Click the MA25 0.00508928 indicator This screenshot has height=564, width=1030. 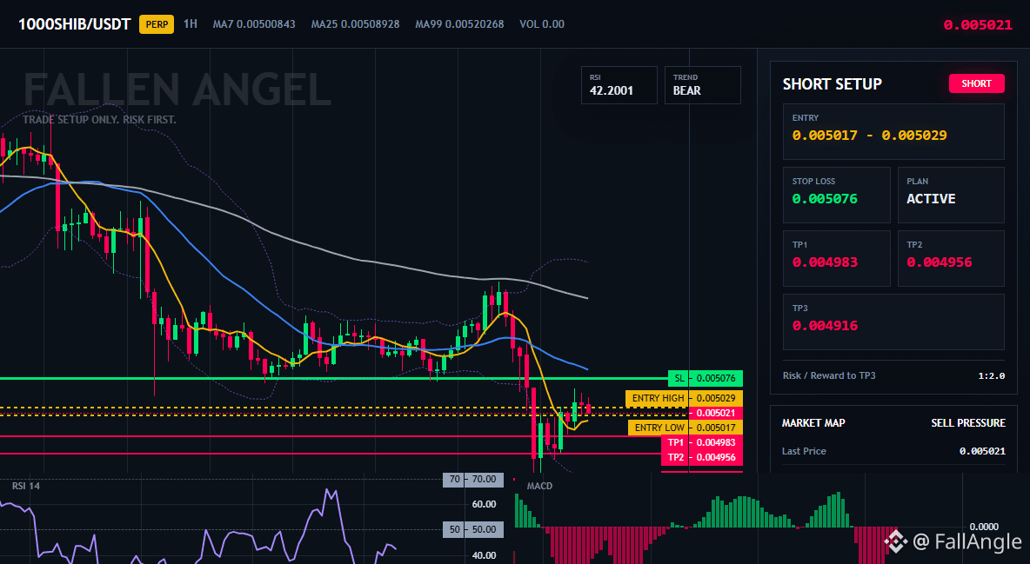[356, 24]
